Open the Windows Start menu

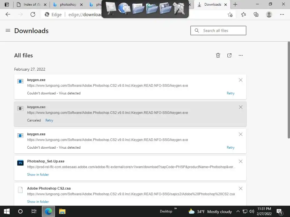(7, 211)
